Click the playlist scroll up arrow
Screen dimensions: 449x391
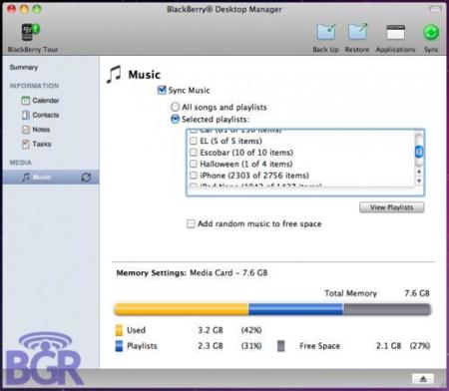[419, 172]
